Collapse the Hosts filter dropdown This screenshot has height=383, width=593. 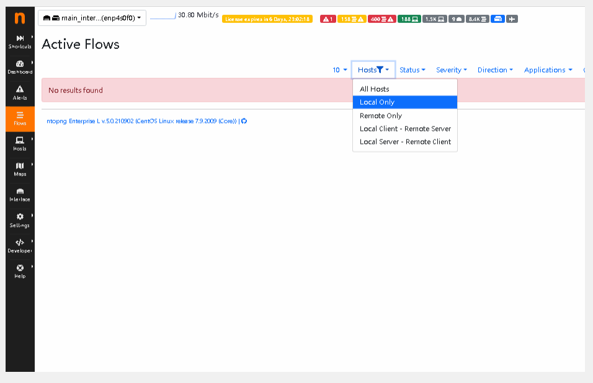(x=373, y=70)
